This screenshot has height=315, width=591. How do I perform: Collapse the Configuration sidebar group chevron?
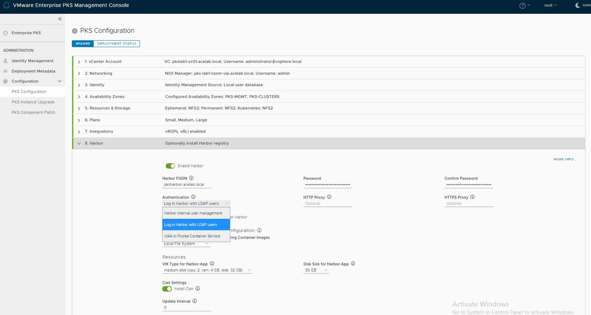click(x=60, y=81)
